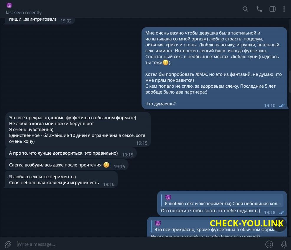This screenshot has width=291, height=250.
Task: Click the double checkmark on 19:18 message
Action: click(x=282, y=212)
